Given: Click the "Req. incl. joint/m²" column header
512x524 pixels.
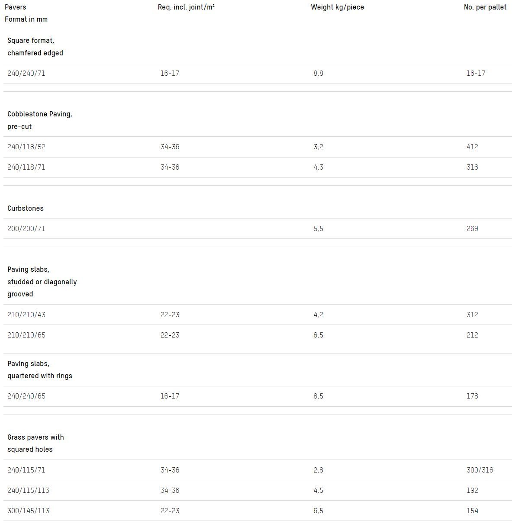Looking at the screenshot, I should coord(186,7).
